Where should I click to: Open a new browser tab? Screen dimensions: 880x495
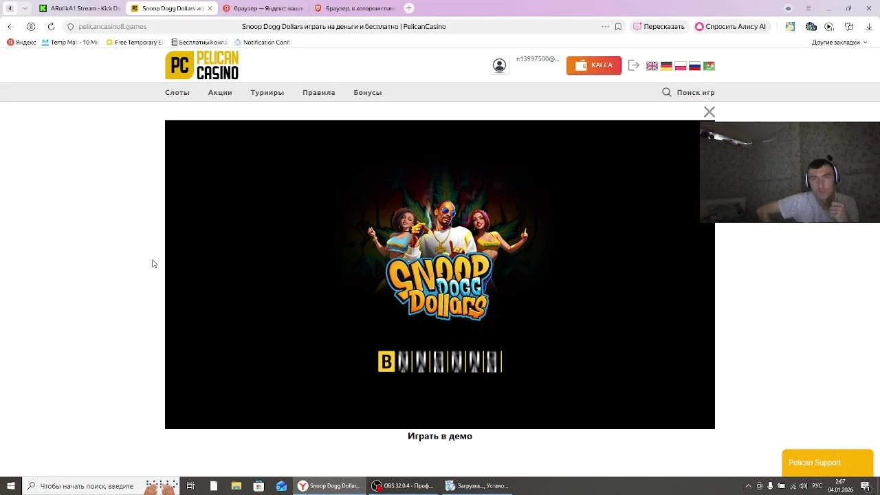pos(409,8)
